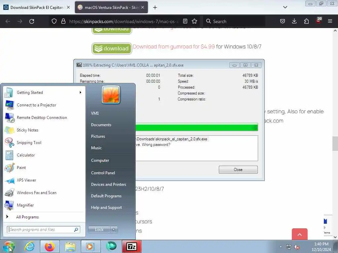Viewport: 338px width, 253px height.
Task: Open the Firefox hamburger menu
Action: coord(330,21)
